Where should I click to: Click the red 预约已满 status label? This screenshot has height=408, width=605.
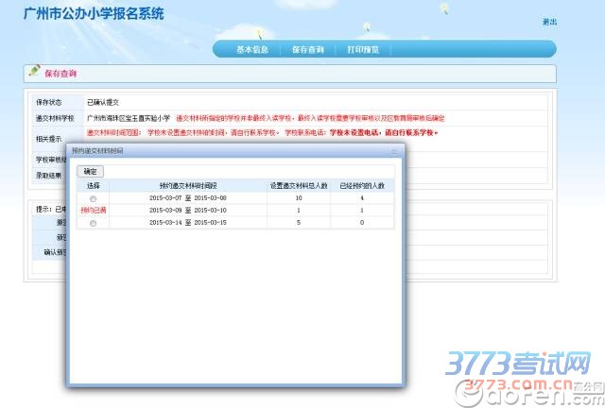[93, 210]
